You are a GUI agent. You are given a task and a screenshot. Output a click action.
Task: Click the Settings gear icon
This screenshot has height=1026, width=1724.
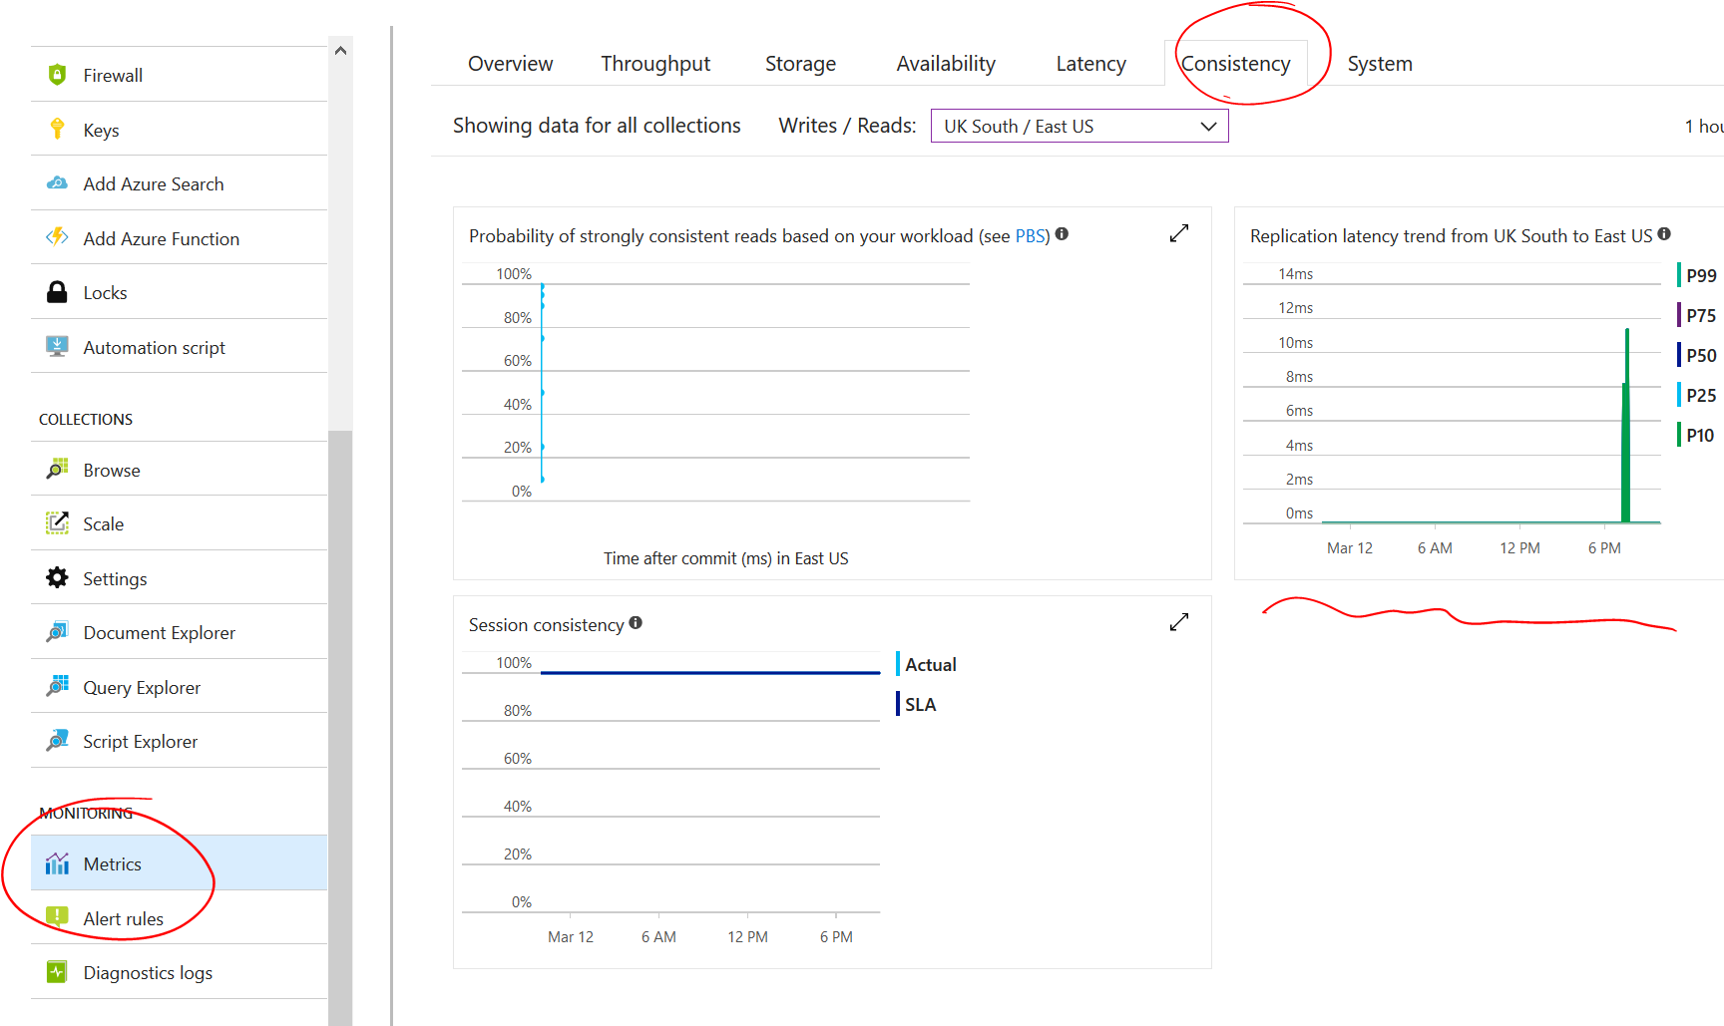click(57, 577)
